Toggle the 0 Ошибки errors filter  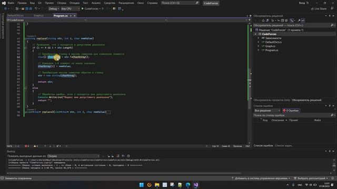[291, 111]
